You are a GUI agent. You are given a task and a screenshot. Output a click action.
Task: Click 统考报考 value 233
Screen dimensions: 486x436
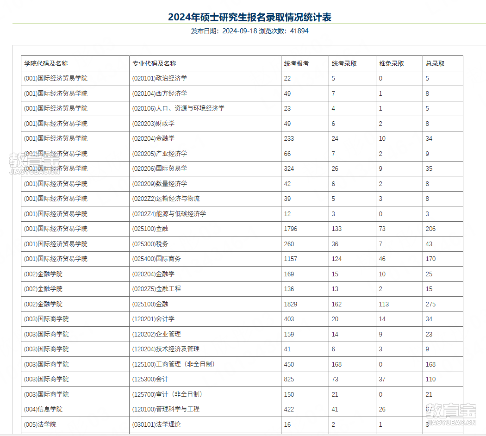[289, 138]
